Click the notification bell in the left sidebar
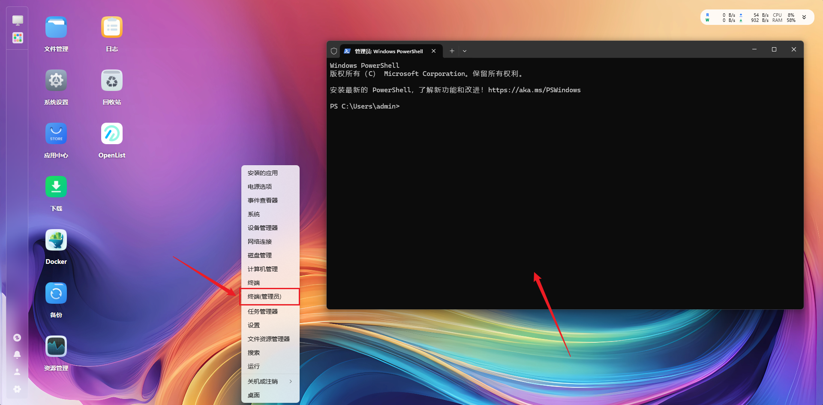This screenshot has width=823, height=405. (17, 355)
